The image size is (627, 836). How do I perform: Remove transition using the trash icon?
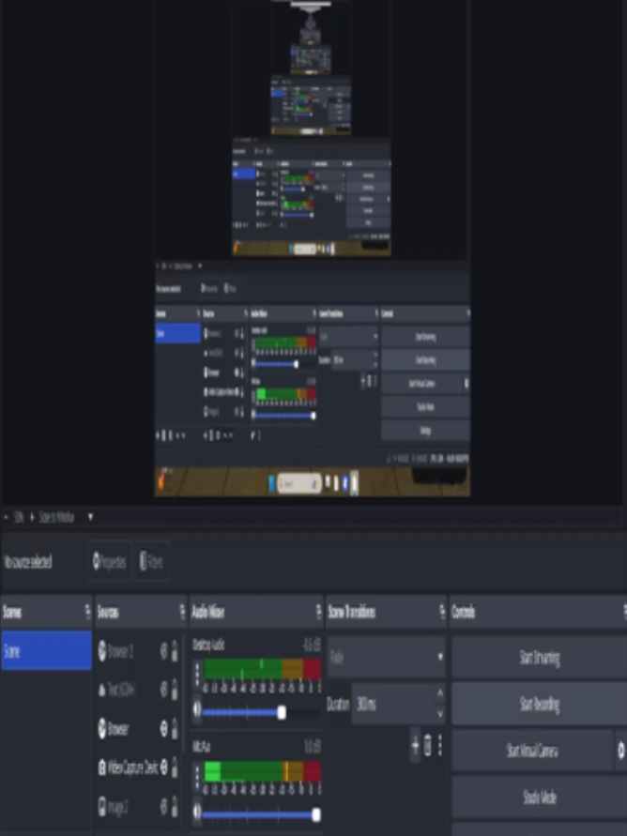[x=428, y=745]
